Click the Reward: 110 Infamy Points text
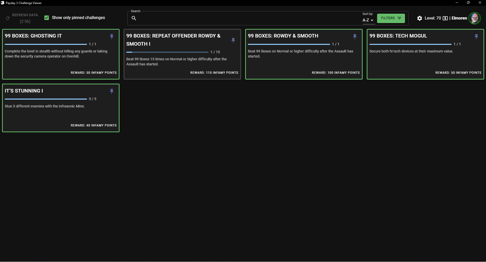Image resolution: width=486 pixels, height=262 pixels. click(214, 73)
